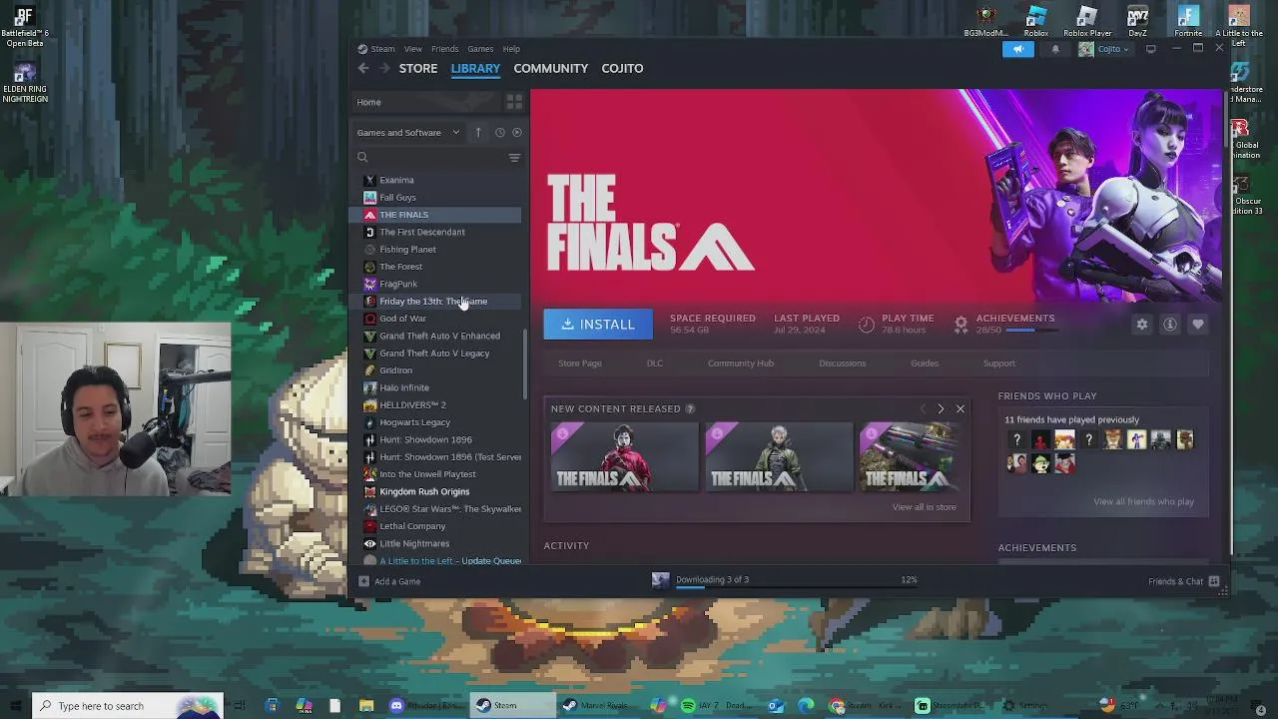Open THE FINALS settings gear

click(1142, 324)
